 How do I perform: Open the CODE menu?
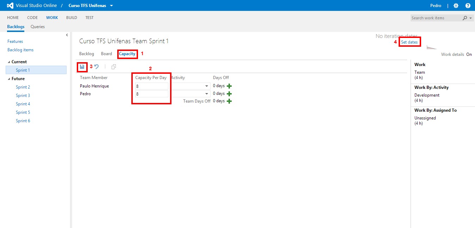32,18
